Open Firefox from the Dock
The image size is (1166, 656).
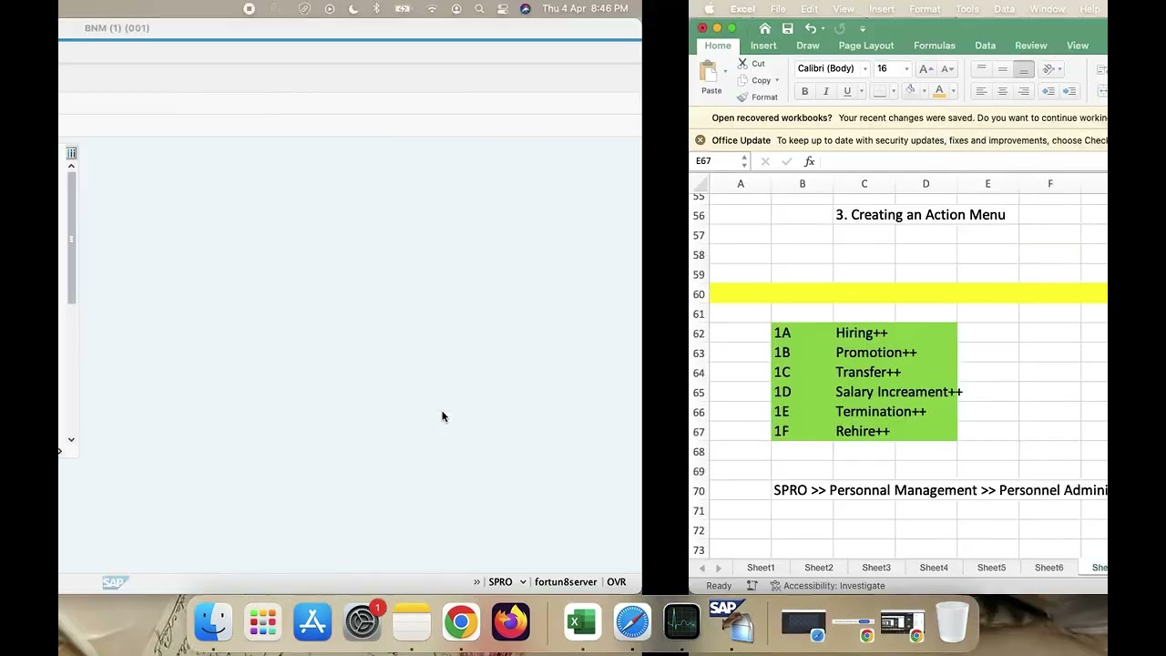pos(511,623)
